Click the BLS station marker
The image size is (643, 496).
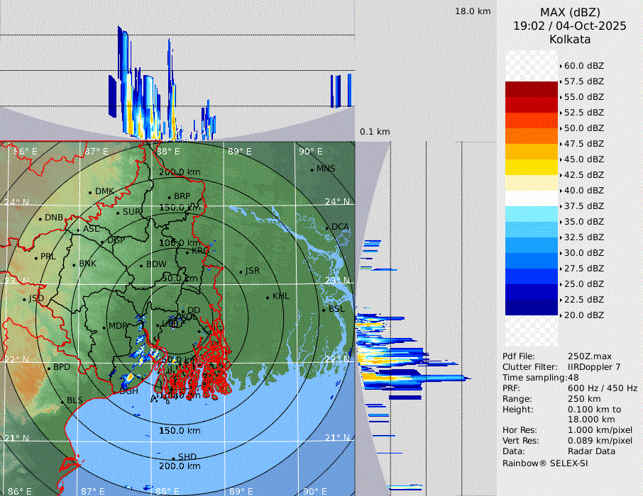coord(62,401)
